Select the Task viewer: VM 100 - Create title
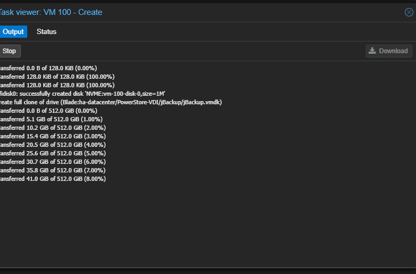 coord(51,12)
